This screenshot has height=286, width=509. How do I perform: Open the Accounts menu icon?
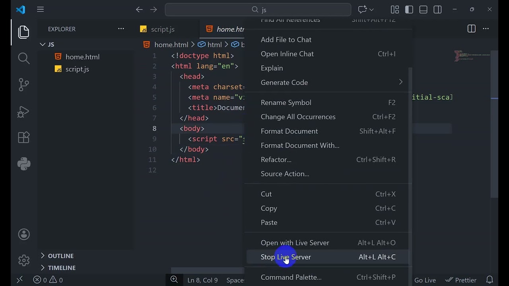click(x=24, y=234)
